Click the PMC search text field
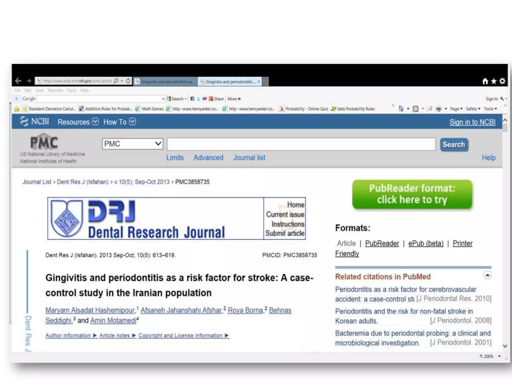Image resolution: width=512 pixels, height=384 pixels. (301, 144)
